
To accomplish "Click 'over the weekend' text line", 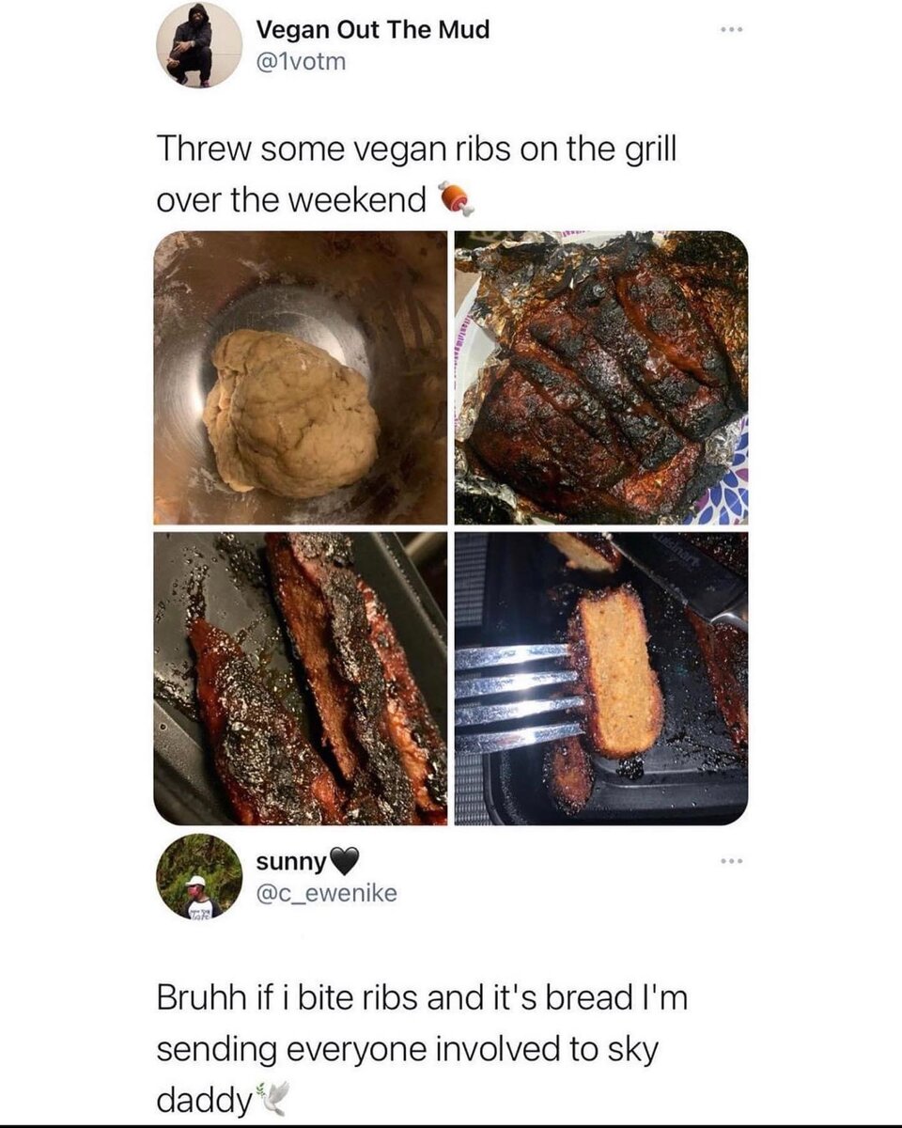I will (291, 200).
